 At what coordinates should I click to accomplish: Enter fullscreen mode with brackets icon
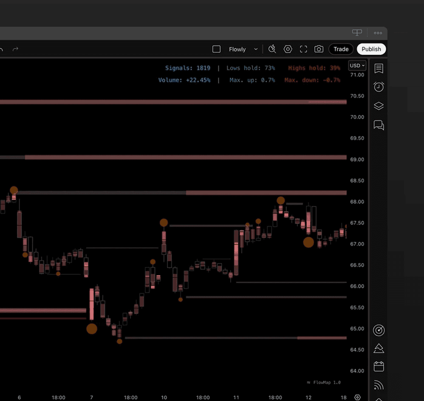303,49
